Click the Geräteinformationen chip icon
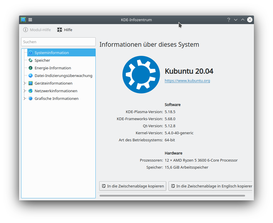 (31, 83)
